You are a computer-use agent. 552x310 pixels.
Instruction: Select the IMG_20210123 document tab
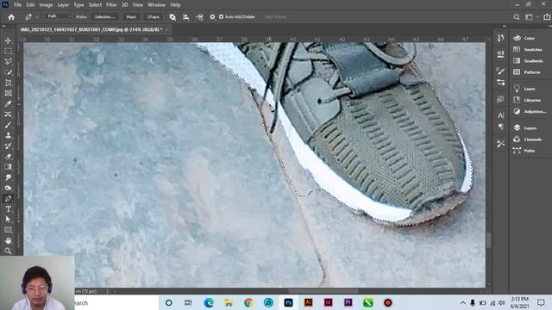92,29
